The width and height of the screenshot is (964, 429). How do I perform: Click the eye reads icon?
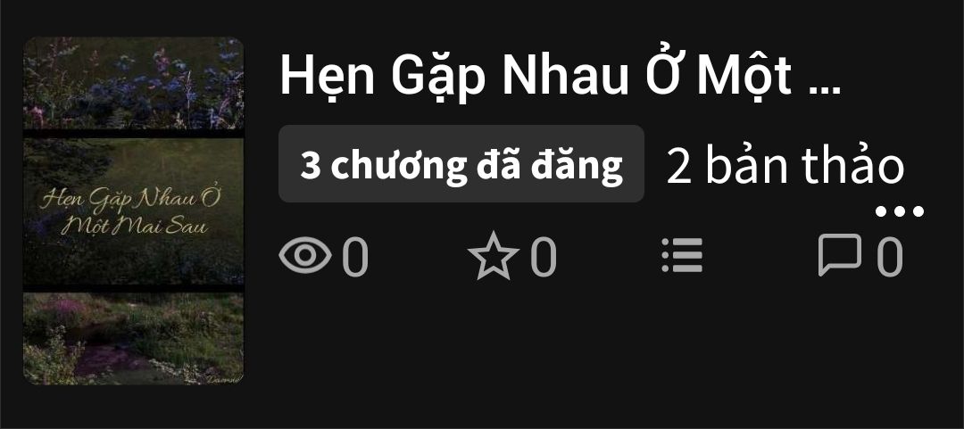point(305,255)
